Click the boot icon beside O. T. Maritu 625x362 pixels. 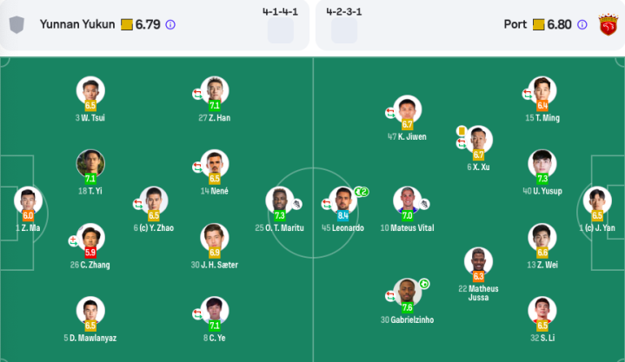coord(296,204)
